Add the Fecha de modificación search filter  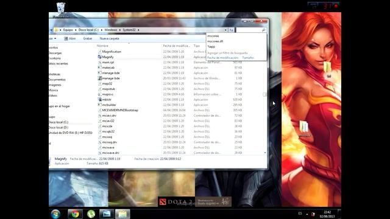tap(223, 58)
